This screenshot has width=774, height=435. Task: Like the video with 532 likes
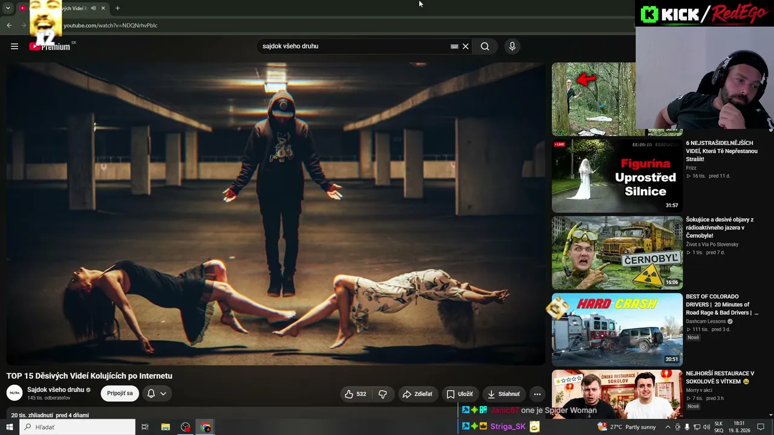356,394
